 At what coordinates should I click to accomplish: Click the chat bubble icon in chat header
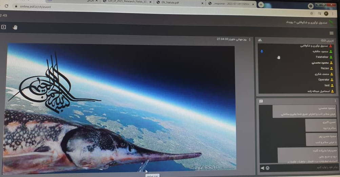pyautogui.click(x=261, y=101)
